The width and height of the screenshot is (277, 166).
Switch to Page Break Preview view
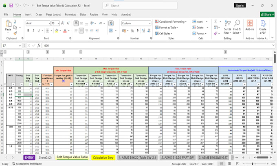tap(237, 164)
